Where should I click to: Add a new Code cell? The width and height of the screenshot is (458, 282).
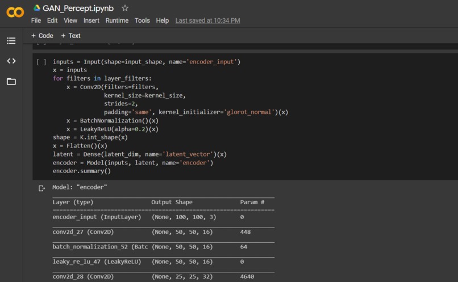[43, 36]
